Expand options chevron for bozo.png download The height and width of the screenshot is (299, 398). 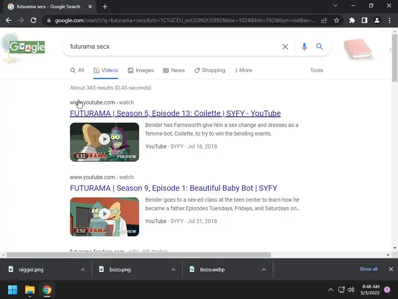pos(173,269)
